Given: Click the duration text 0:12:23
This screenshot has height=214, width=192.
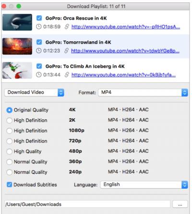Looking at the screenshot, I should coord(51,51).
